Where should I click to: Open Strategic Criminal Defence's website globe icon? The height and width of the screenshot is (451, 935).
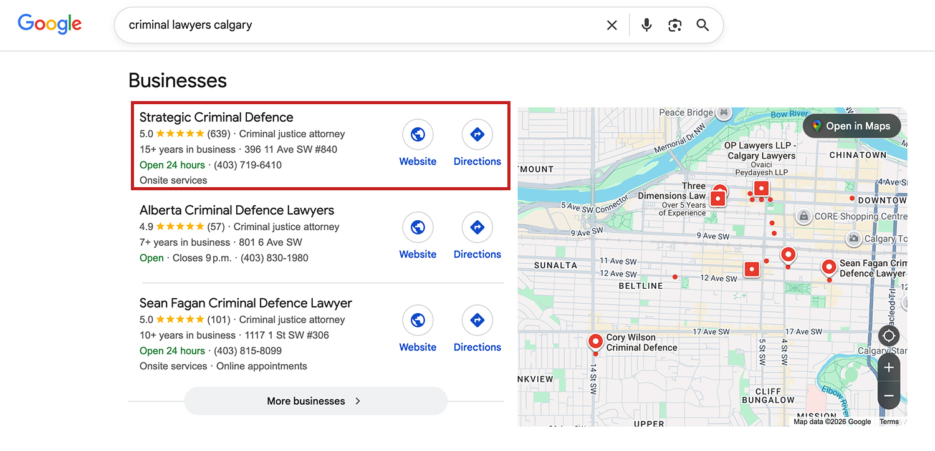pos(418,134)
